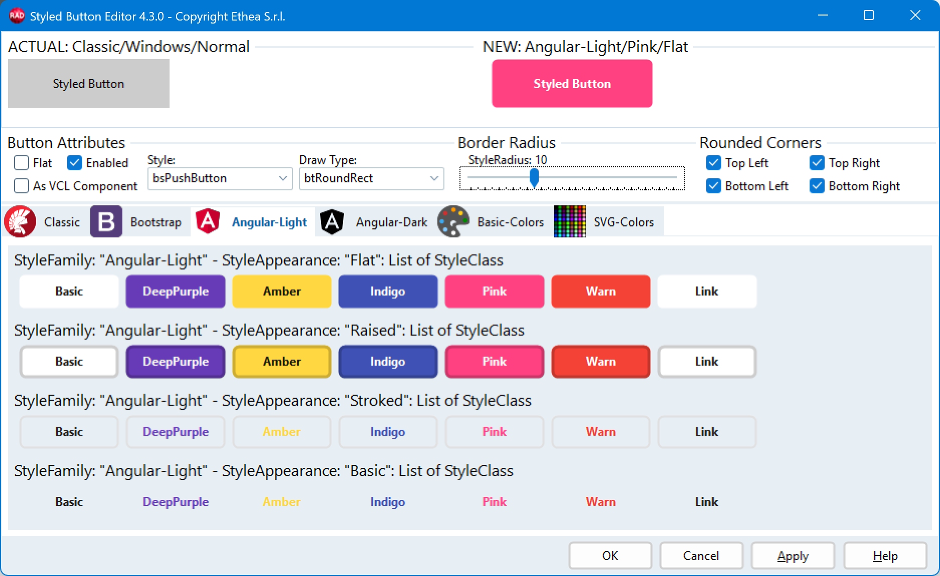Pick Stroked Pink style button
Screen dimensions: 940x576
coord(495,432)
